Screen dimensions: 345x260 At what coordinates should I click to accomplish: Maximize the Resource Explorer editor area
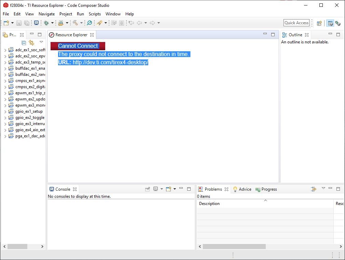pos(273,35)
